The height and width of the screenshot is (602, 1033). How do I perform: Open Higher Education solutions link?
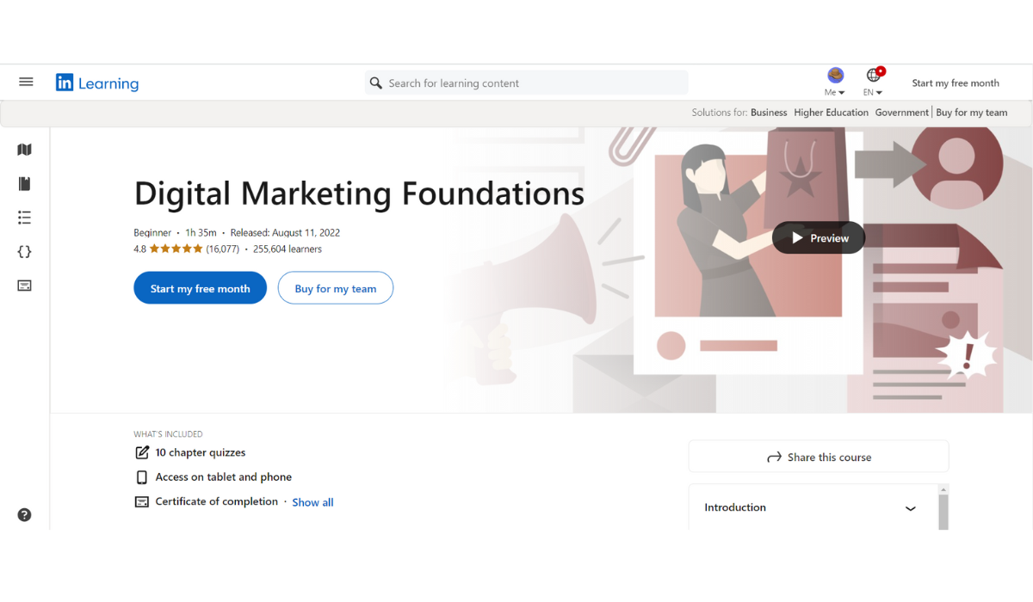pyautogui.click(x=832, y=113)
